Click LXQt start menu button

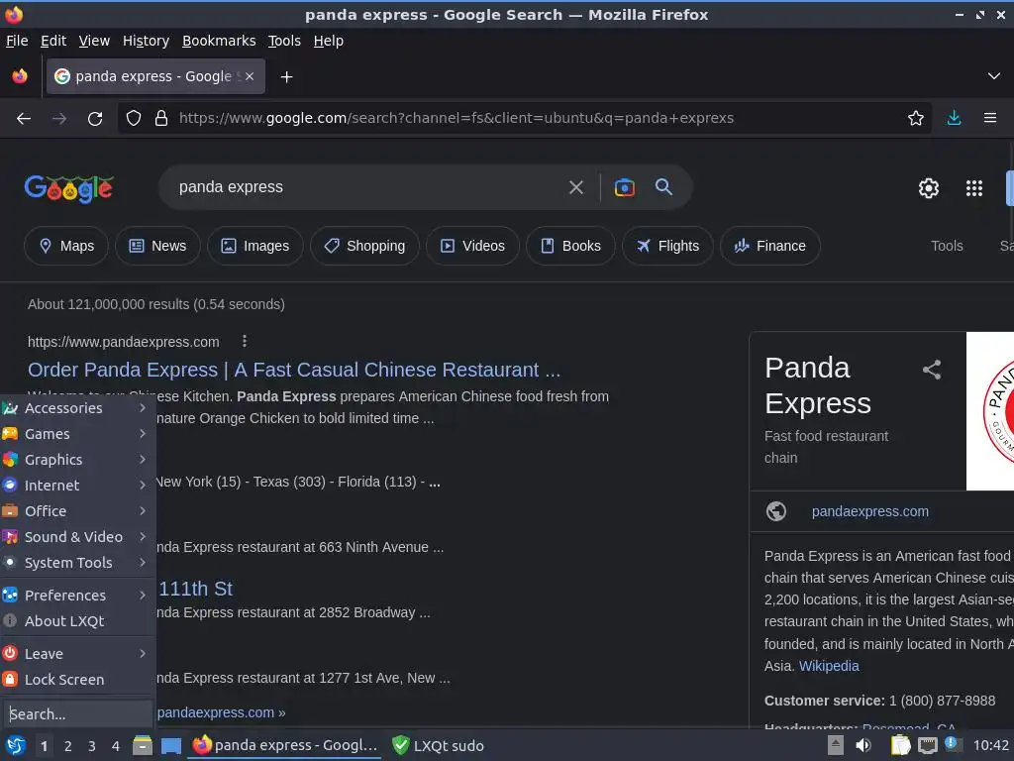pos(16,745)
